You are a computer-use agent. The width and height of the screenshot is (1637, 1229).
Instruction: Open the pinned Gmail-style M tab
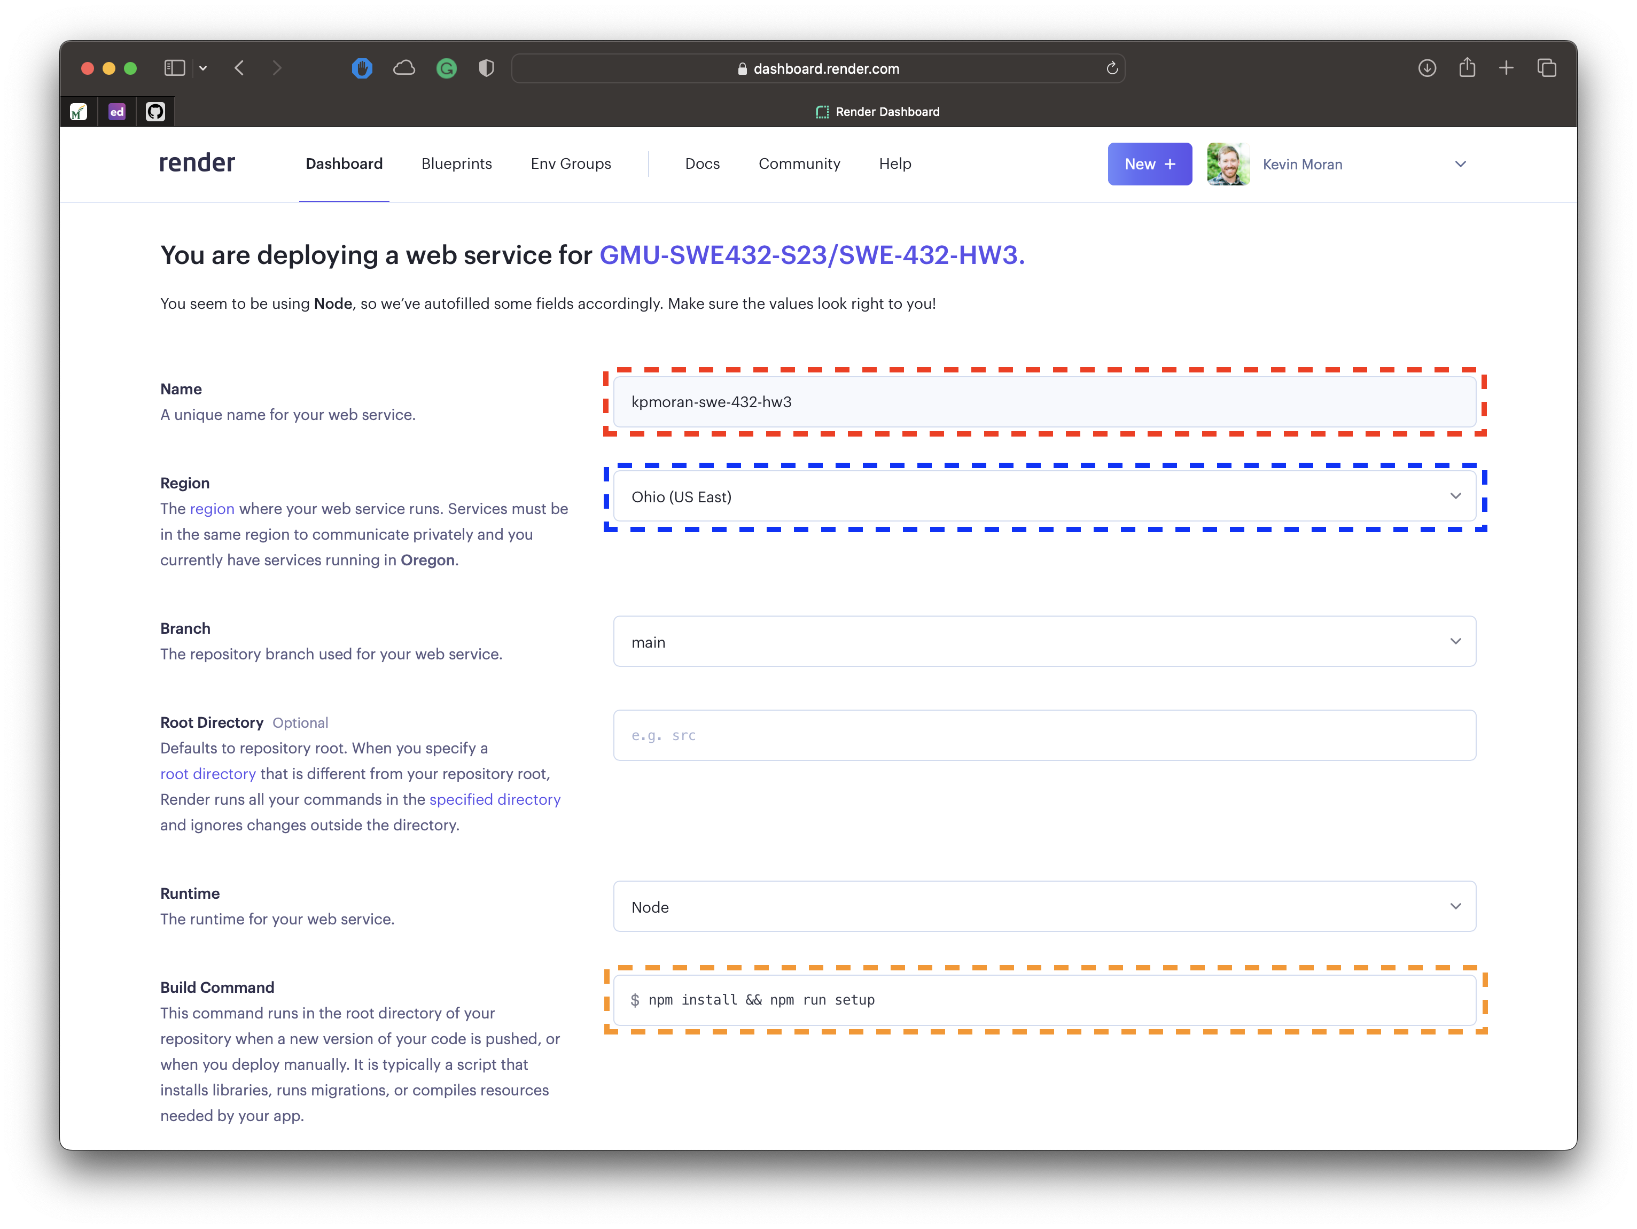[x=79, y=112]
